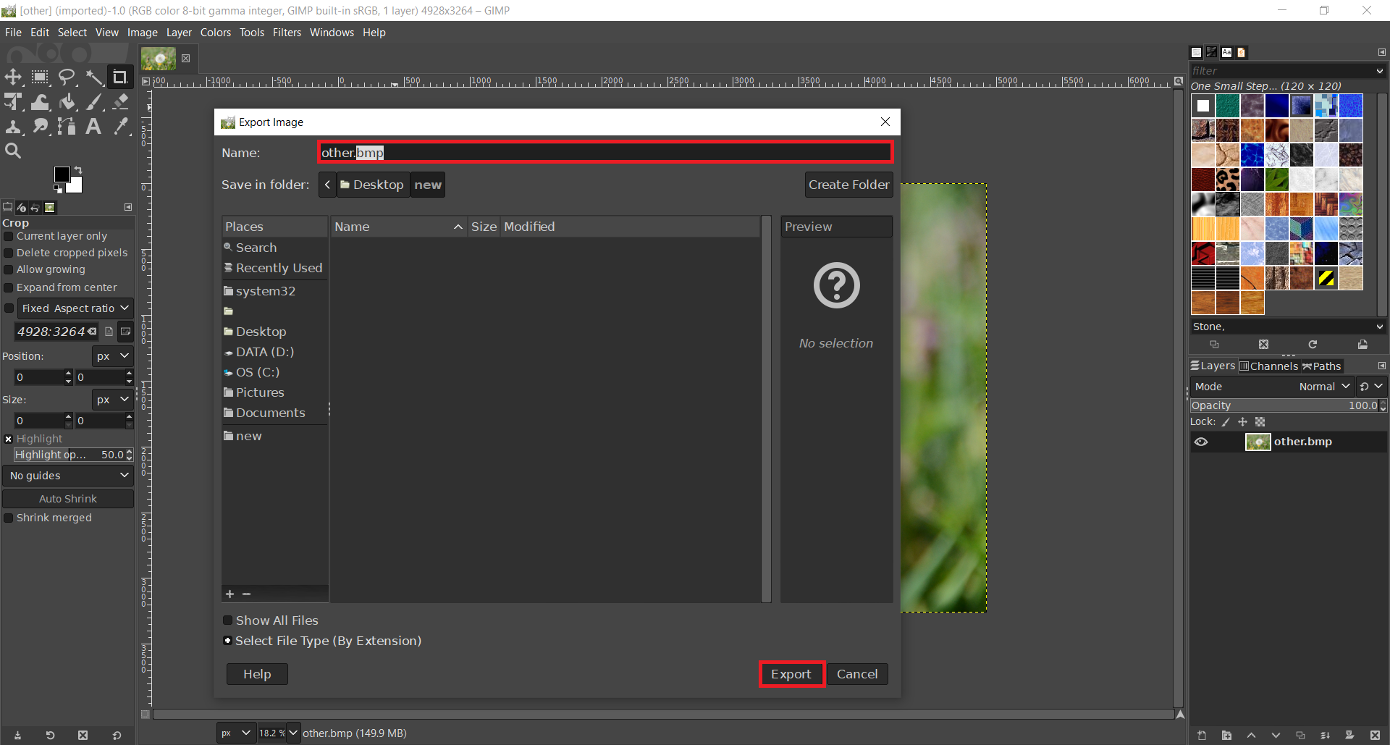Open Pictures in the Places list
The height and width of the screenshot is (745, 1390).
tap(260, 392)
